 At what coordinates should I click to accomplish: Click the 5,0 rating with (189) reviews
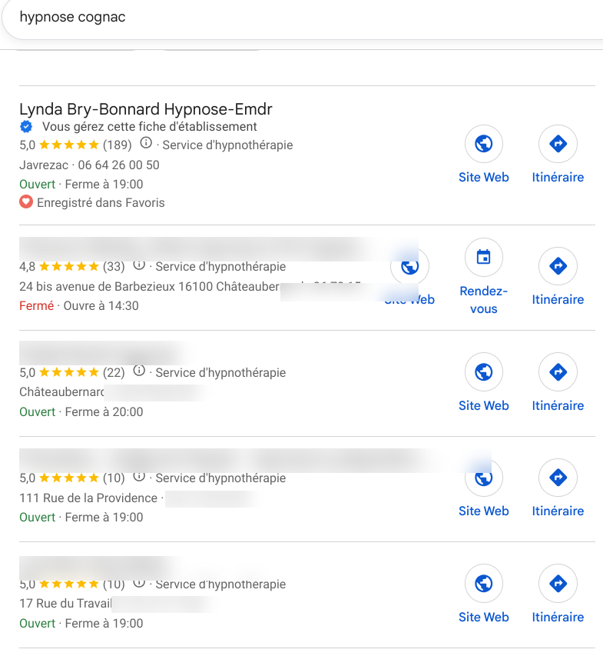[75, 145]
